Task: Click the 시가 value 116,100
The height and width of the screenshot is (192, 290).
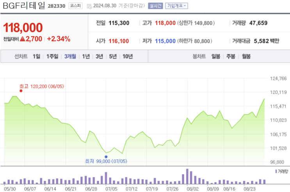Action: (119, 41)
